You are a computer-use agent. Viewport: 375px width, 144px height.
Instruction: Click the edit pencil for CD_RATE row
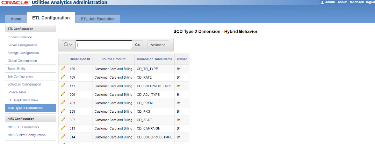tap(63, 77)
